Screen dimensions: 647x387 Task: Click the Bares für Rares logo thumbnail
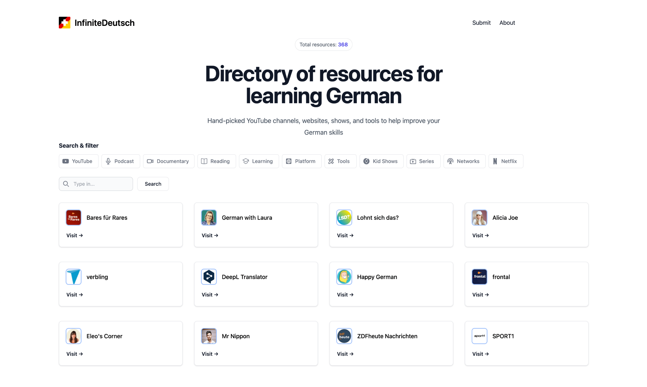click(x=74, y=217)
